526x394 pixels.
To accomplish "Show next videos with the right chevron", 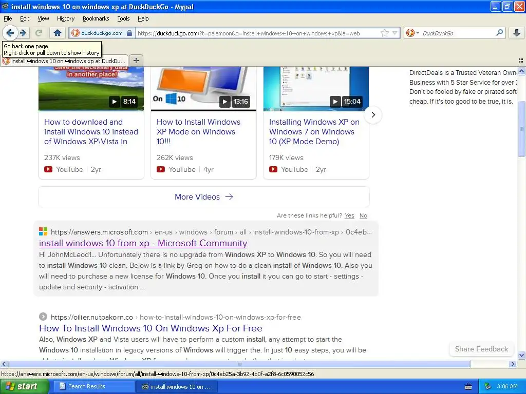I will coord(373,115).
